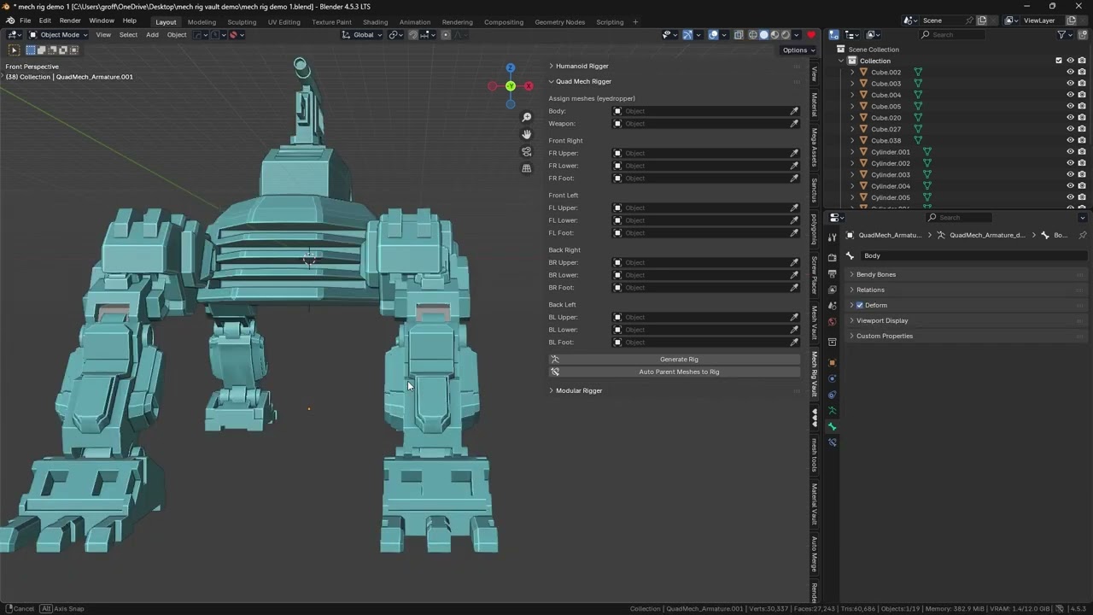Select Cylinder.003 in outliner

(x=891, y=175)
